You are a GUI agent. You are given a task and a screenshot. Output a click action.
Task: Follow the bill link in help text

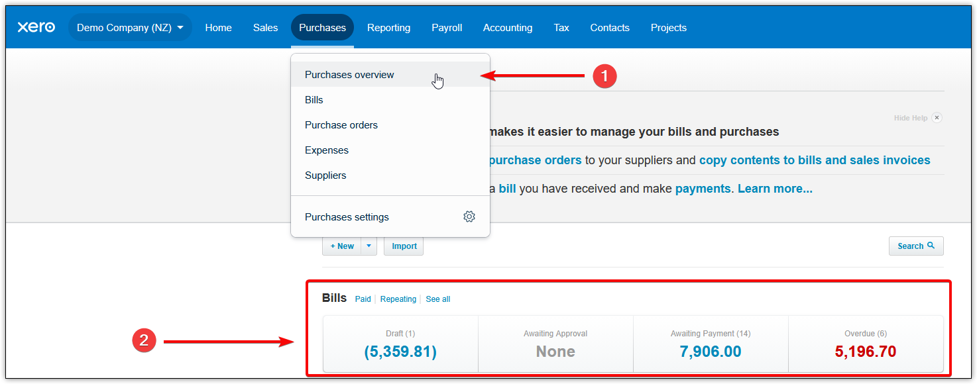point(507,189)
